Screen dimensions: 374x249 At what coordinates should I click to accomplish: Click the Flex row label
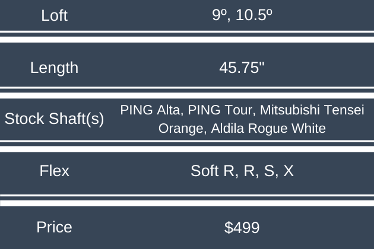[54, 171]
